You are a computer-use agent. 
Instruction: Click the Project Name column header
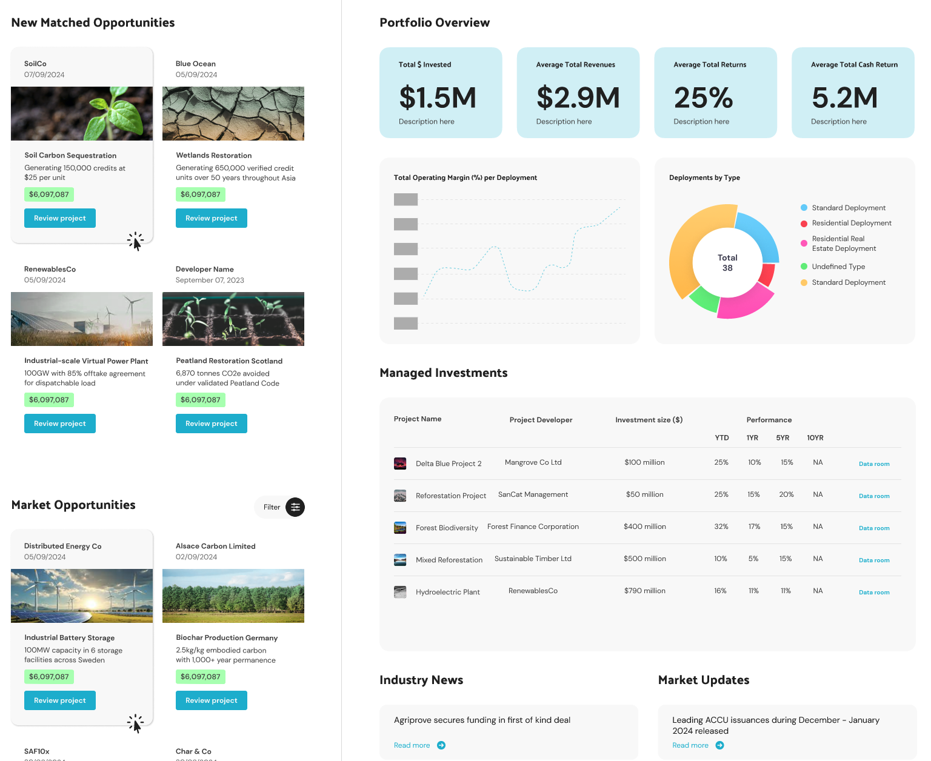(x=418, y=419)
